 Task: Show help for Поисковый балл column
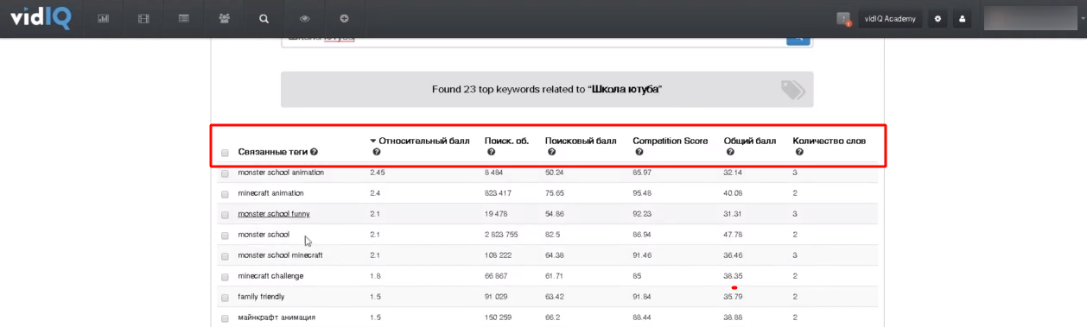click(551, 152)
